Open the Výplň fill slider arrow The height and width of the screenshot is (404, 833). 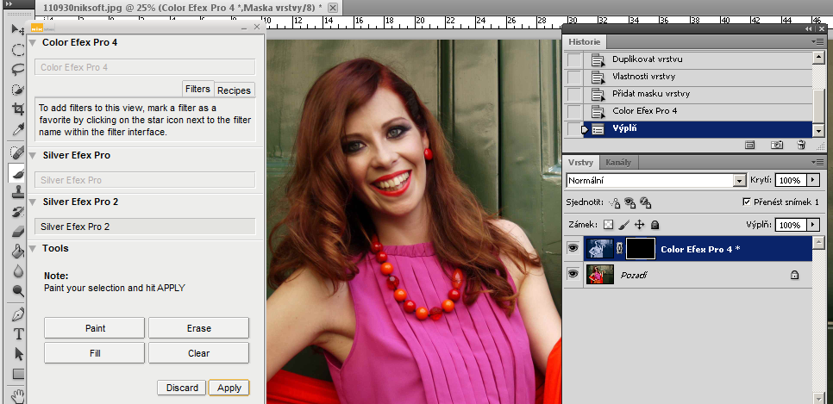click(813, 224)
